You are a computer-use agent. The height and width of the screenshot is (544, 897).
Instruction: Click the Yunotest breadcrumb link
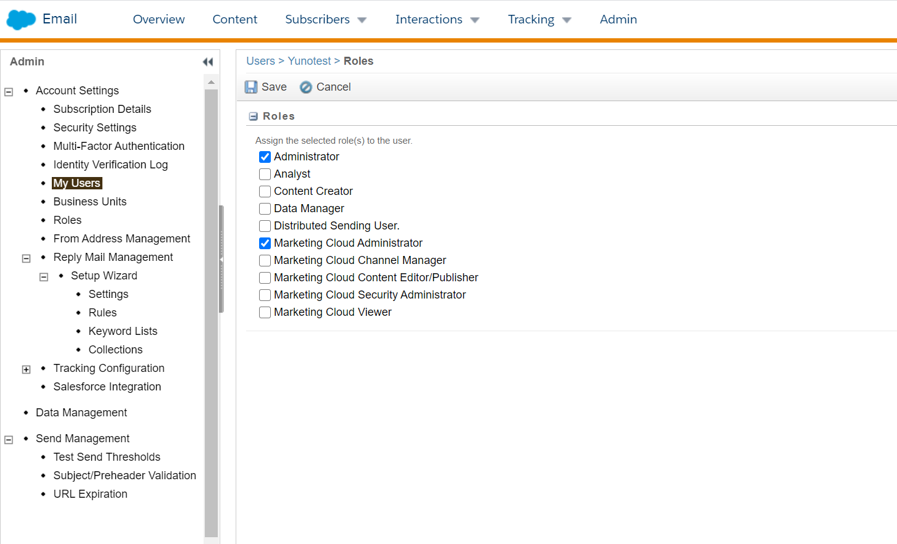(x=309, y=60)
